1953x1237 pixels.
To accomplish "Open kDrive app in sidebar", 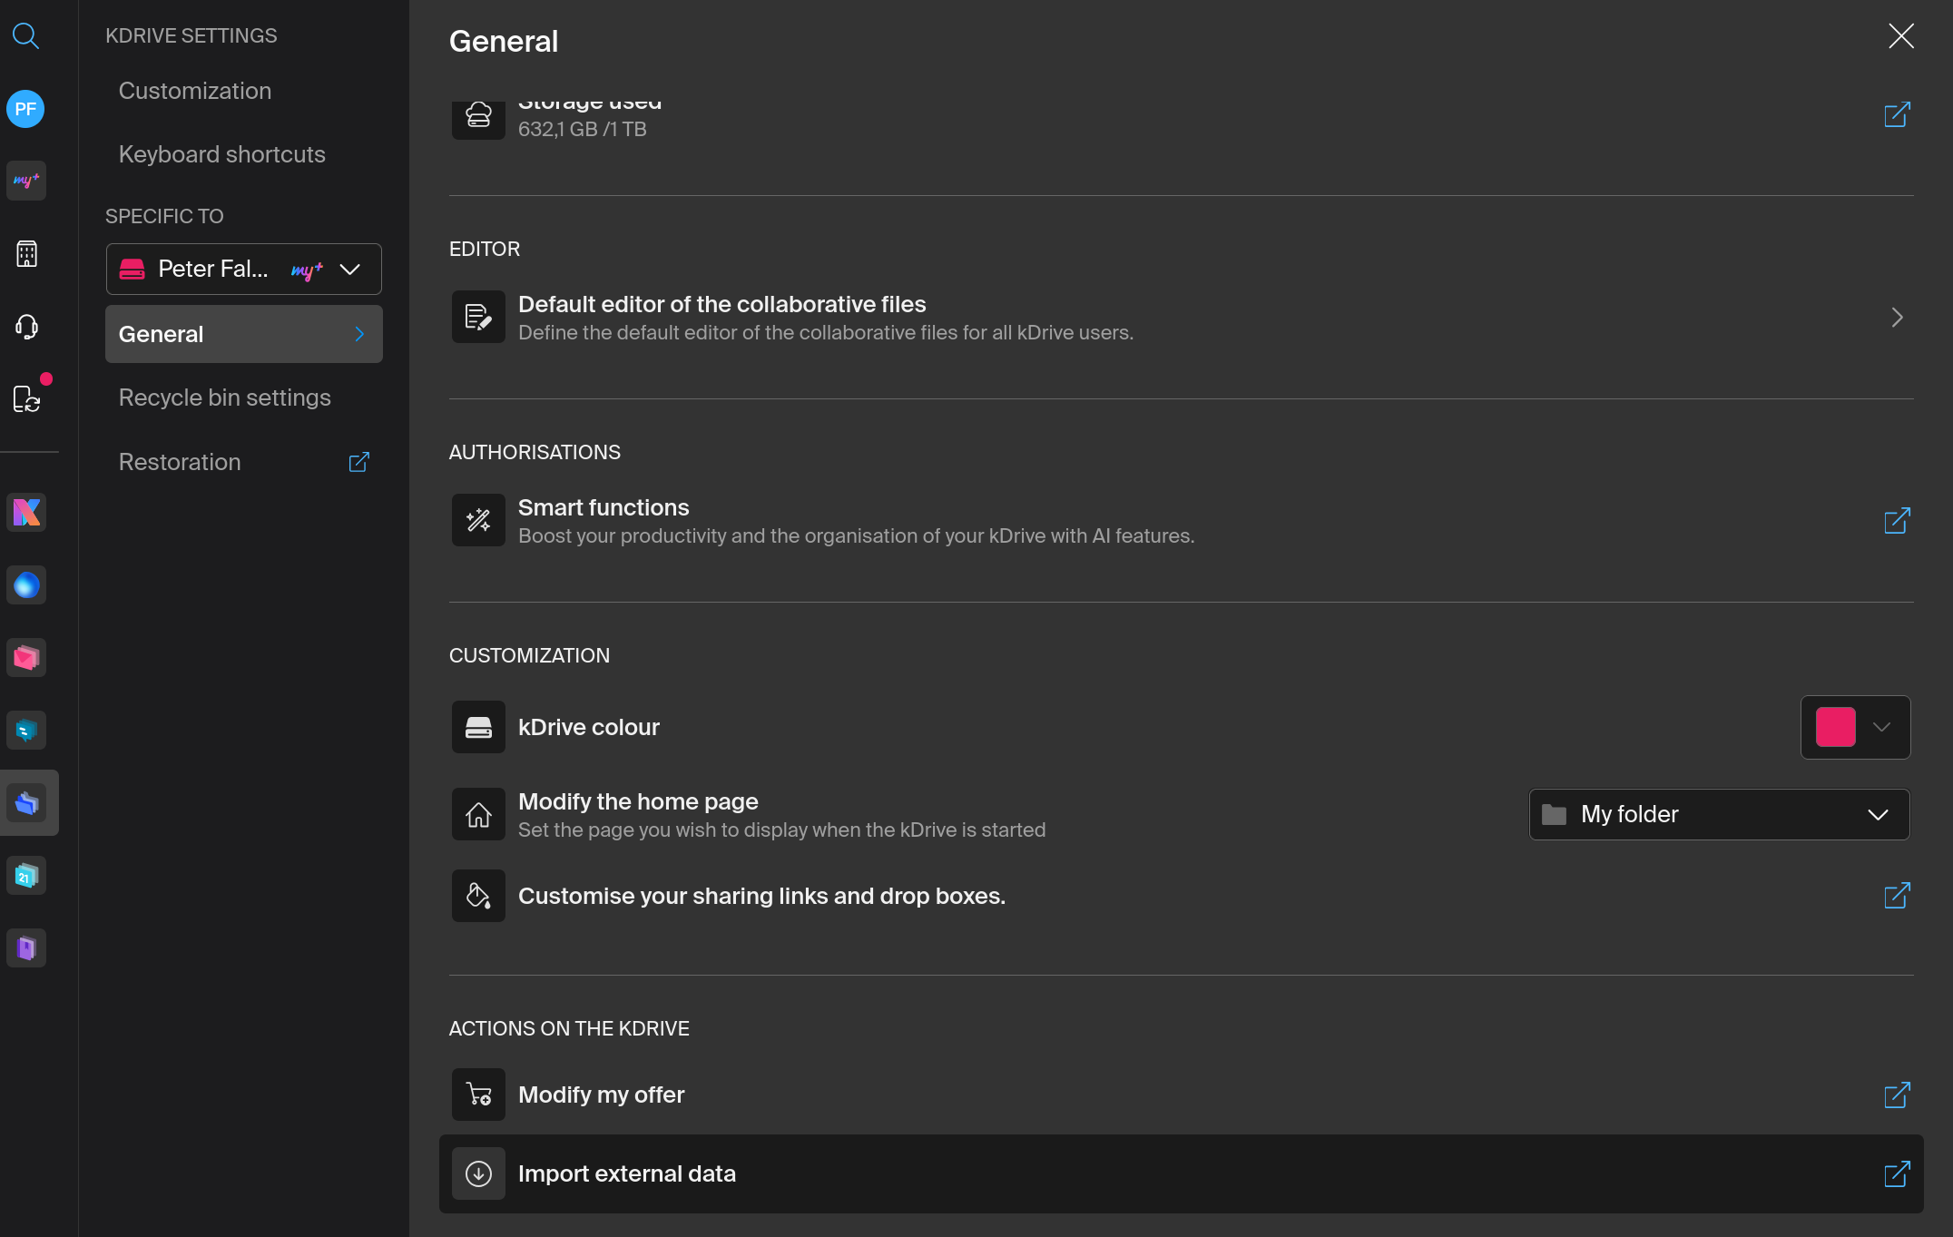I will (x=27, y=803).
